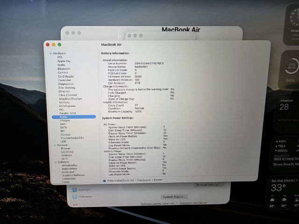Select Accessibility under Software
Screen dimensions: 299x224
pyautogui.click(x=70, y=166)
